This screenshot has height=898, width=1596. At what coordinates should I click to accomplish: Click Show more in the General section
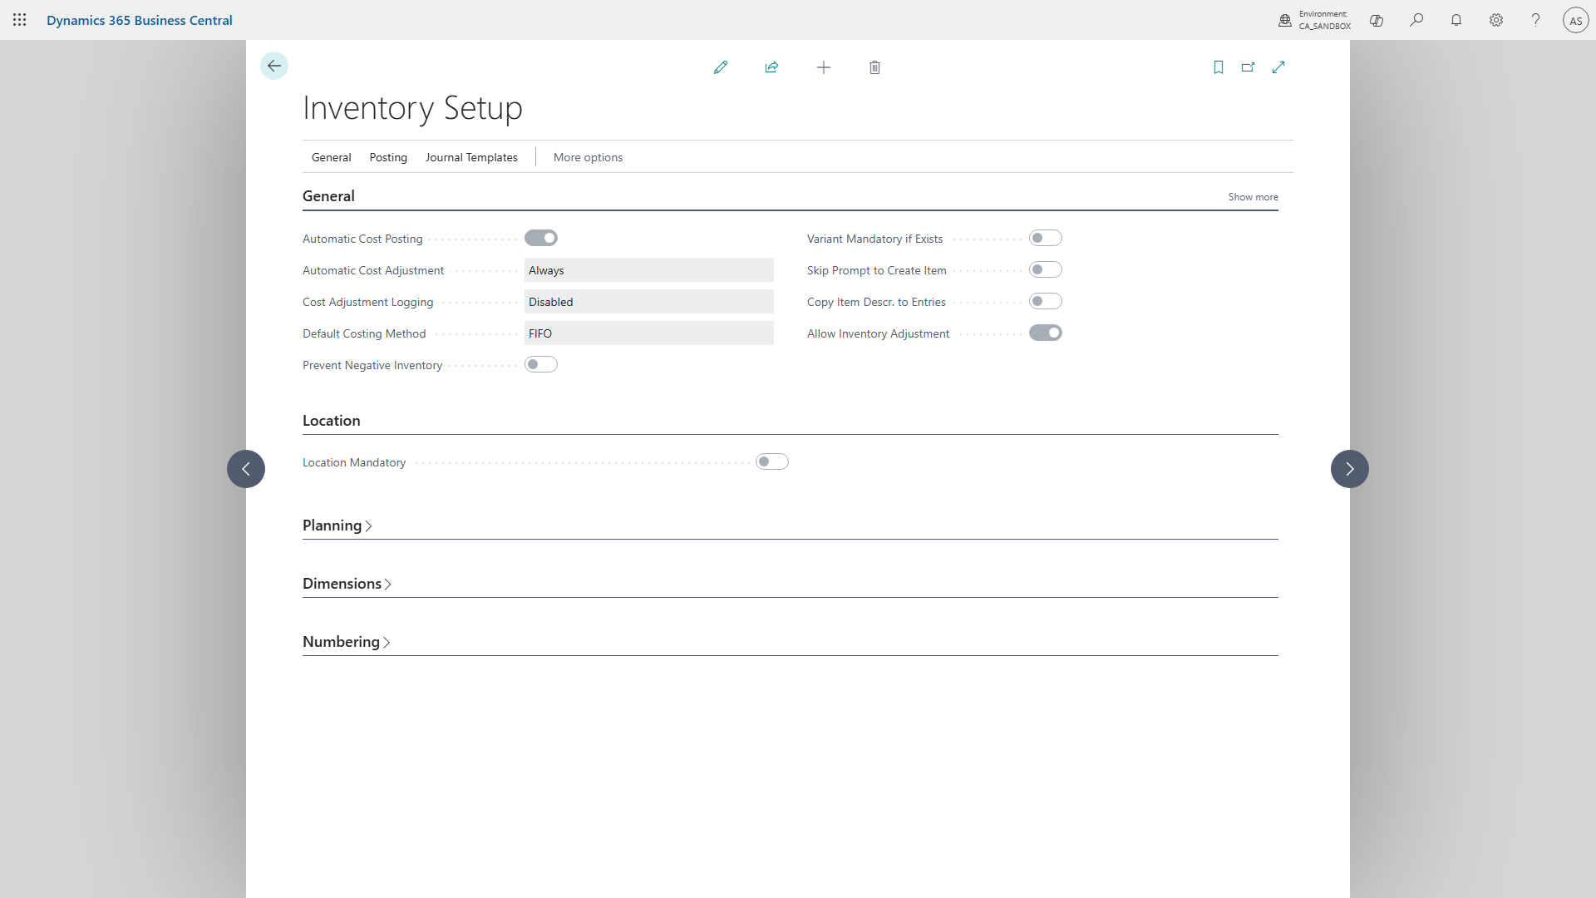tap(1253, 196)
